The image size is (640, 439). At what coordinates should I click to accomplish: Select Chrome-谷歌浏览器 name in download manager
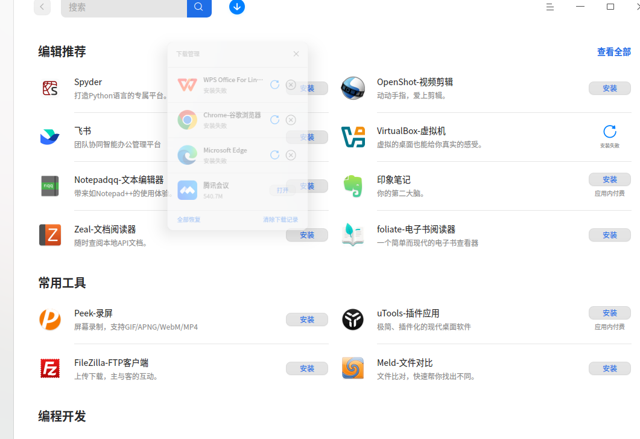click(232, 115)
